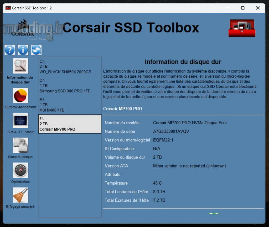269x227 pixels.
Task: Close the Corsair SSD Toolbox window
Action: tap(258, 8)
